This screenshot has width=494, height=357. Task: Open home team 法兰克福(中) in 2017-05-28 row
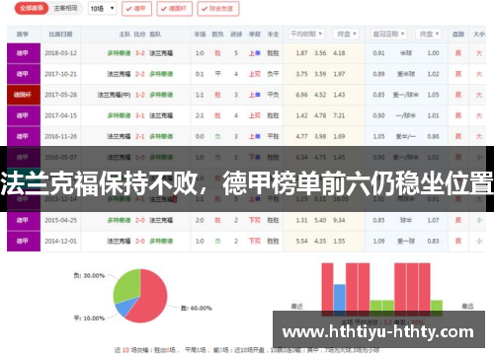pyautogui.click(x=114, y=95)
